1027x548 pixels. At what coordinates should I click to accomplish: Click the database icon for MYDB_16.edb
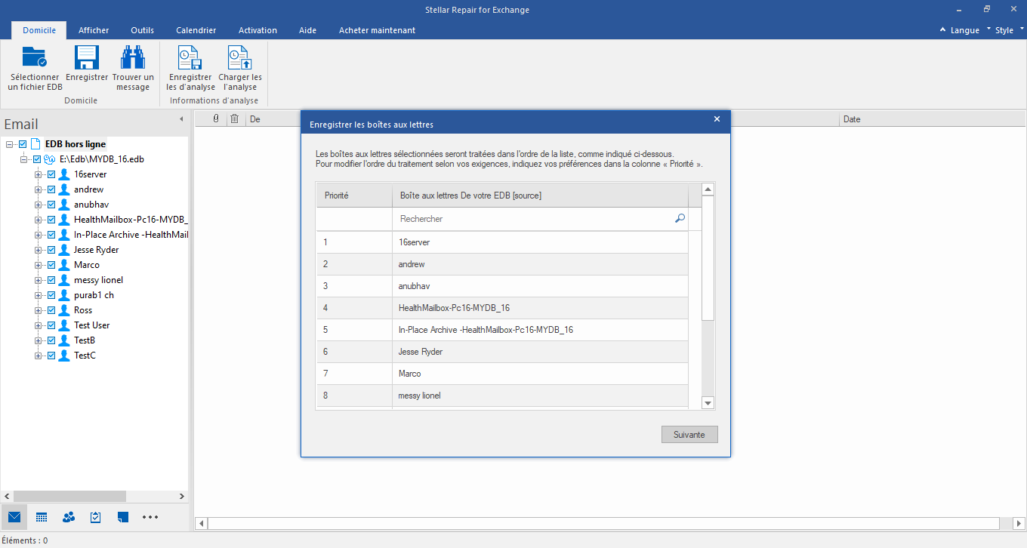pos(51,159)
